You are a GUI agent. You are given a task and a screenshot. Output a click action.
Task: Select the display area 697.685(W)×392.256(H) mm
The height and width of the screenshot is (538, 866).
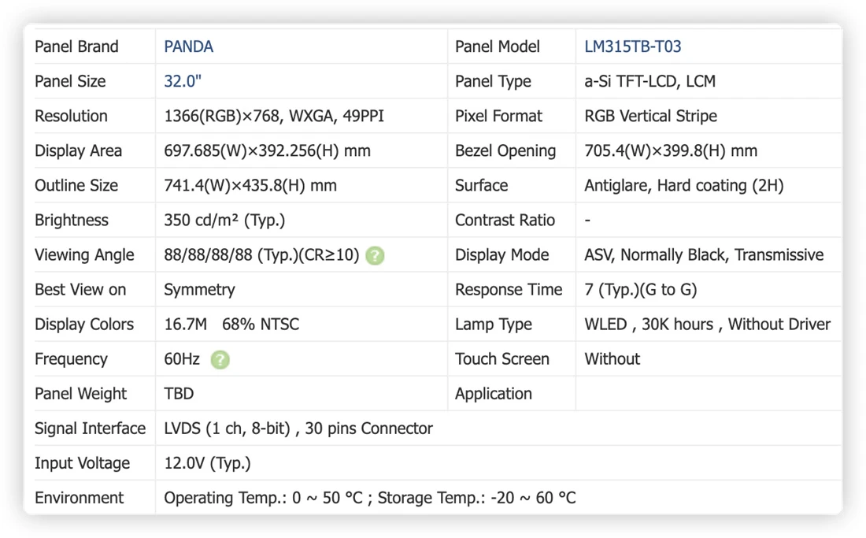point(267,150)
